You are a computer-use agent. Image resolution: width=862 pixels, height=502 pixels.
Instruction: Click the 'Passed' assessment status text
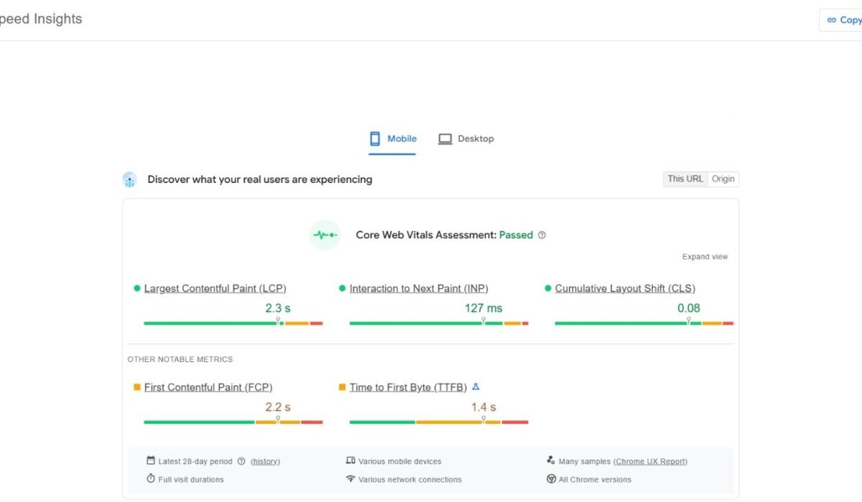point(516,235)
